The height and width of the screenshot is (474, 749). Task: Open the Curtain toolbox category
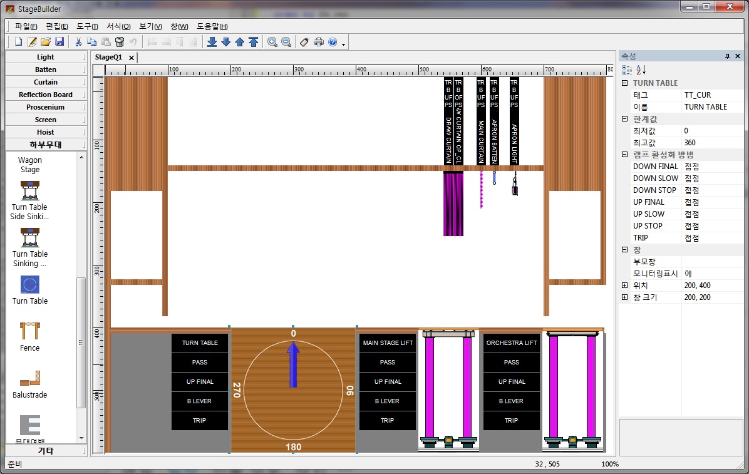tap(46, 81)
